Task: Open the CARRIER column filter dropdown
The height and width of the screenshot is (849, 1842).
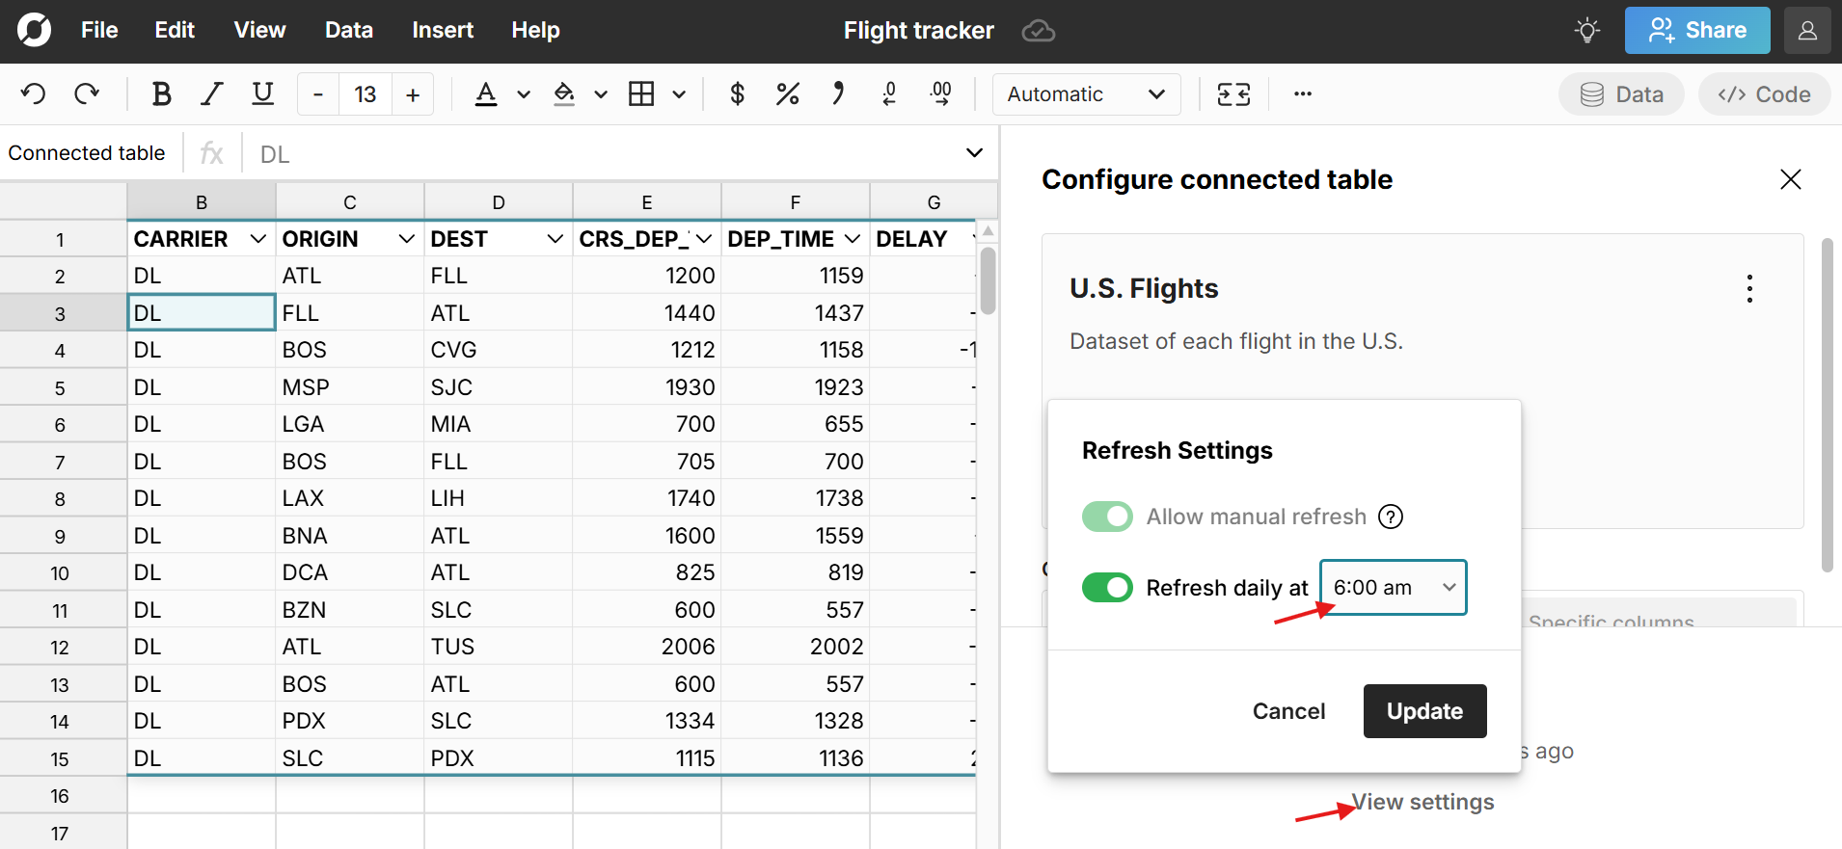Action: click(x=257, y=239)
